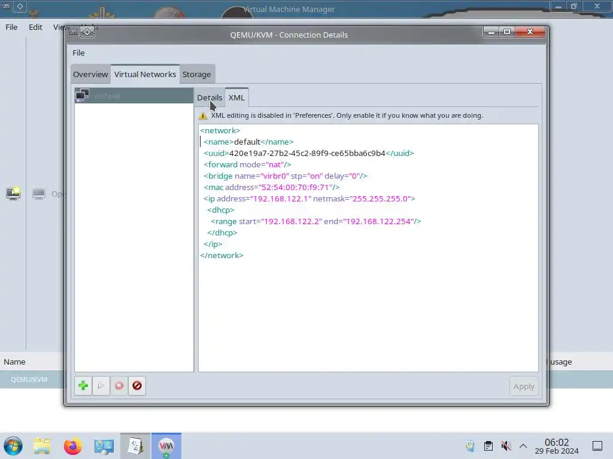The image size is (613, 459).
Task: Click the disabled Apply button
Action: click(524, 387)
